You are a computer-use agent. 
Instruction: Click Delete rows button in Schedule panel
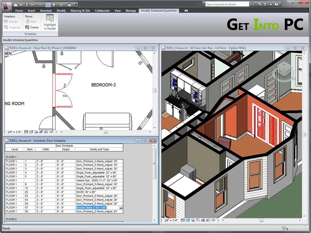[x=32, y=27]
